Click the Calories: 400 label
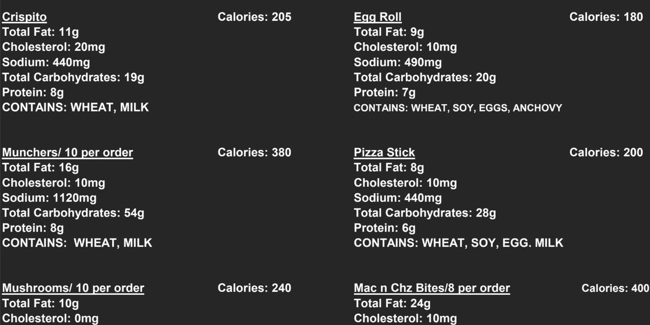Viewport: 650px width, 325px height. [615, 288]
